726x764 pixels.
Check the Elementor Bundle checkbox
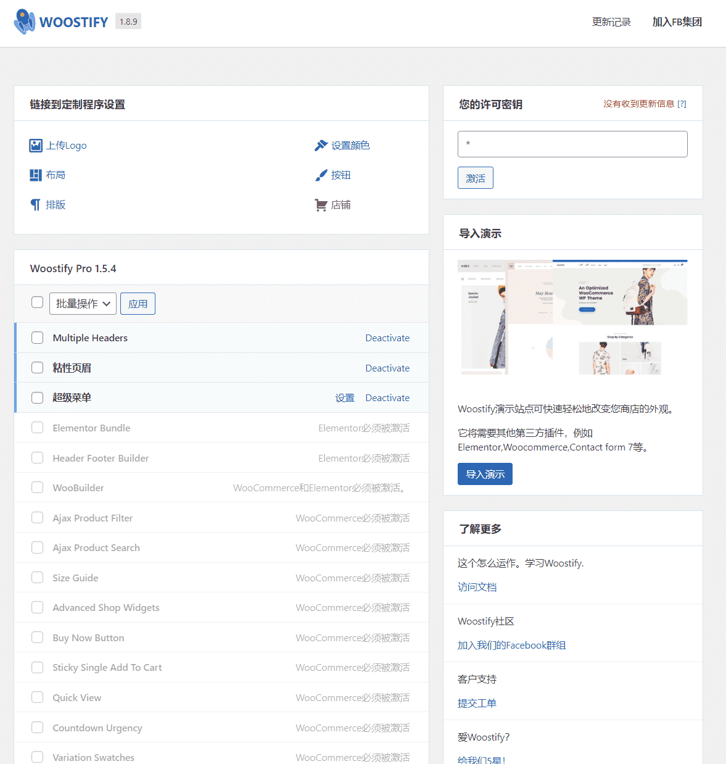tap(38, 428)
